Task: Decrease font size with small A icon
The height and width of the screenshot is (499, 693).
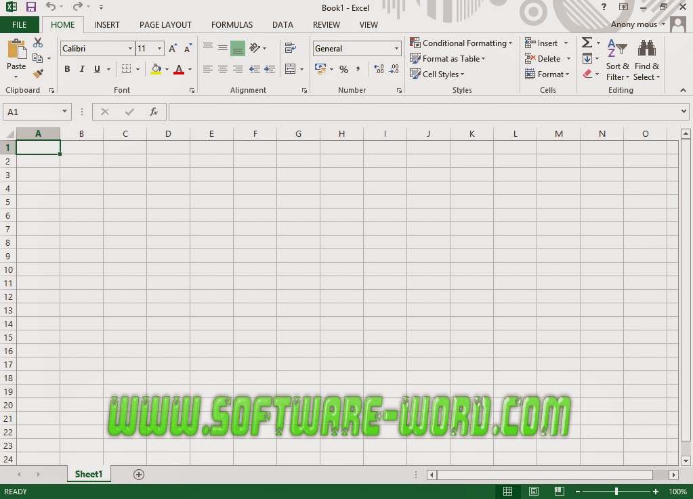Action: pos(188,49)
